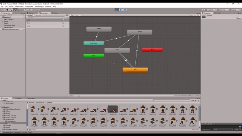The width and height of the screenshot is (242, 136).
Task: Click the Base Layer breadcrumb
Action: (75, 15)
